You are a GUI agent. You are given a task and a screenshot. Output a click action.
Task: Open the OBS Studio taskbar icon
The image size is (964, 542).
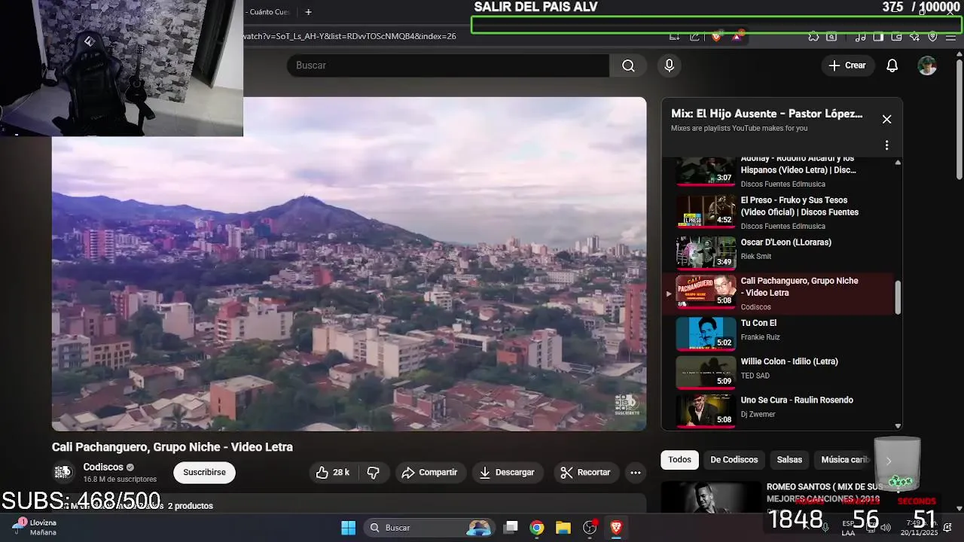coord(590,528)
